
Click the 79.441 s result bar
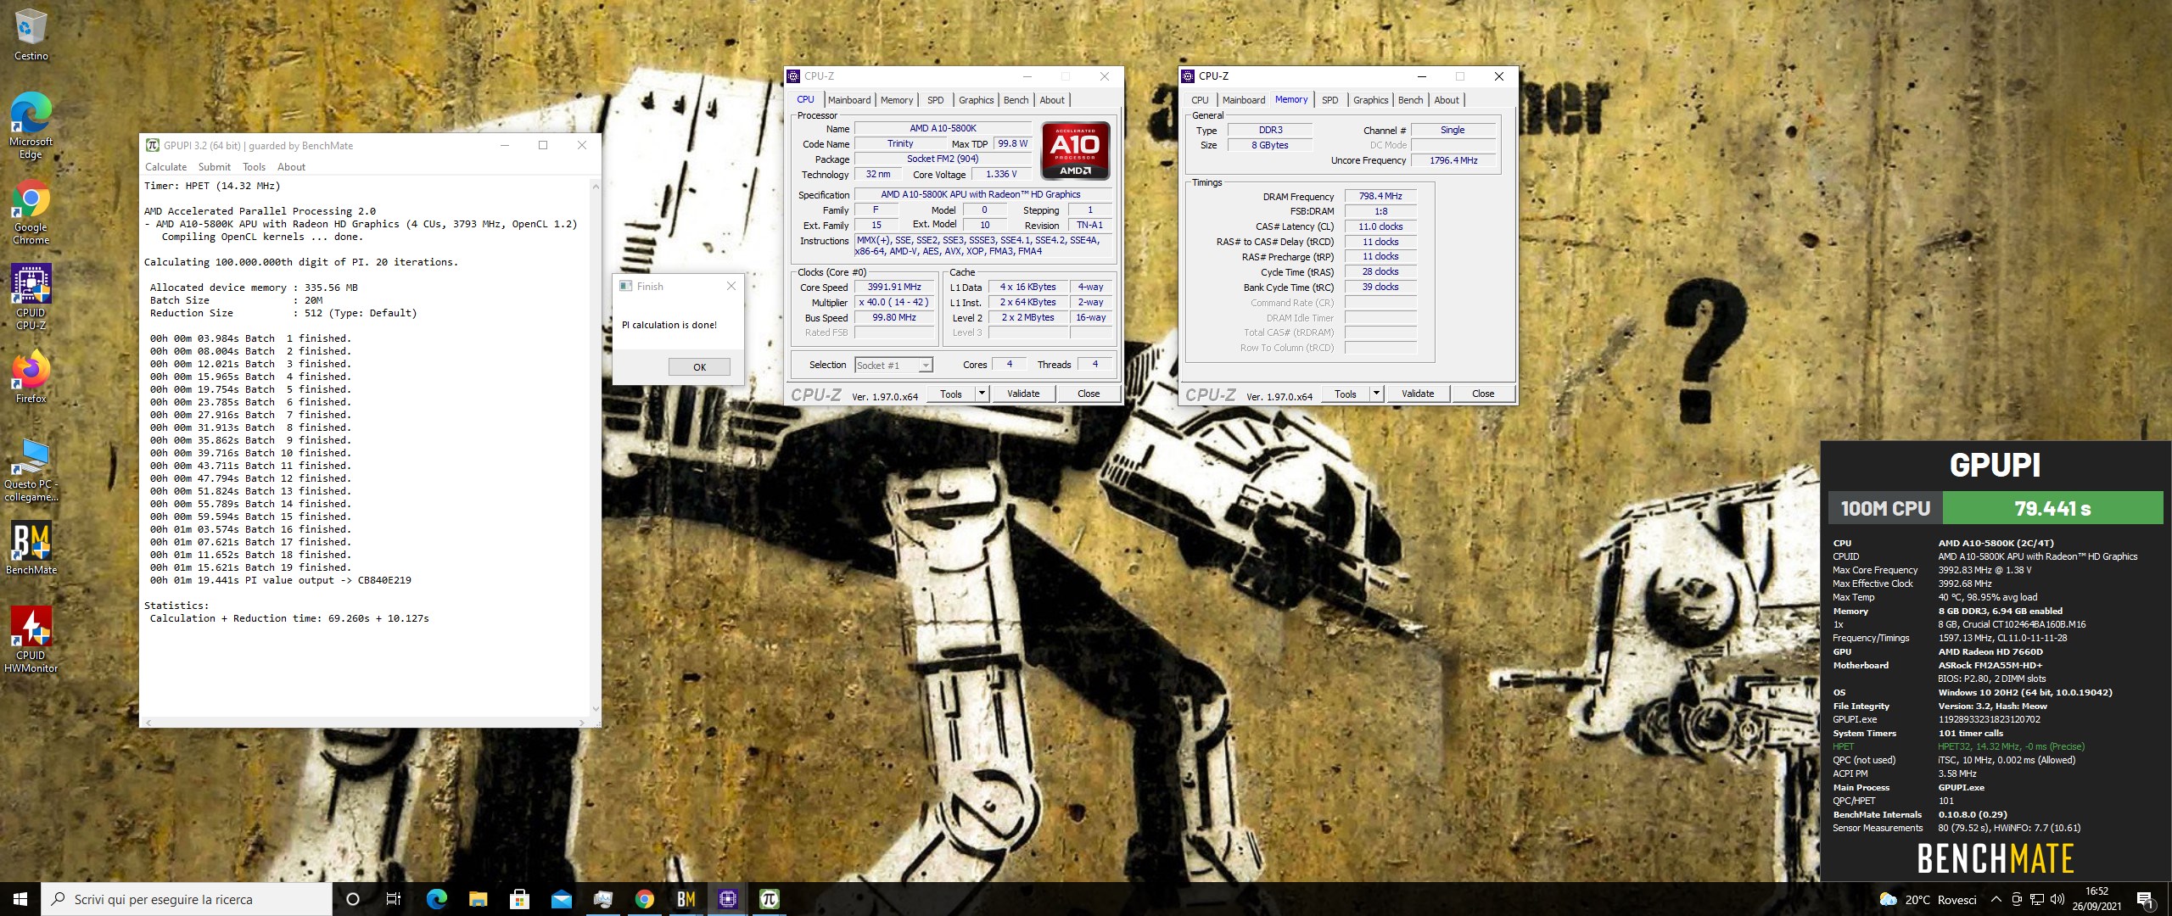click(2052, 508)
